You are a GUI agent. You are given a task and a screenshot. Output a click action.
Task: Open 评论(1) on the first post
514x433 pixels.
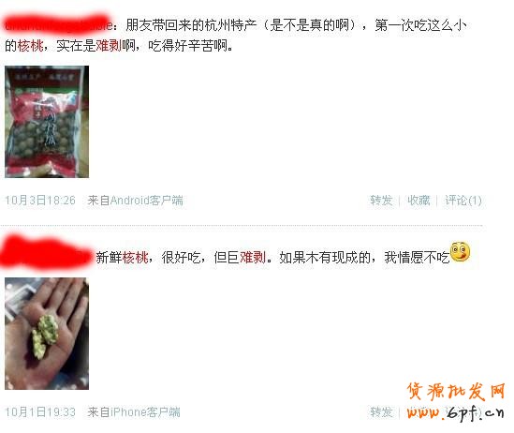(463, 201)
